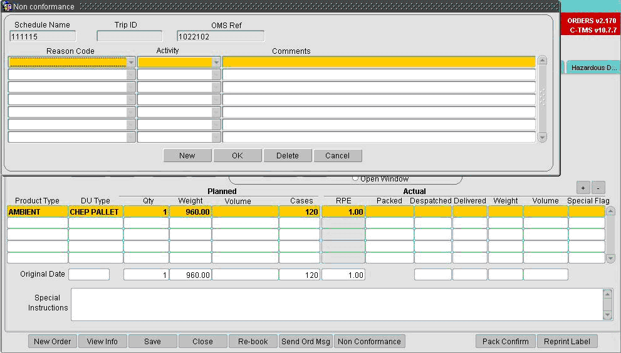Open View Info

pos(102,341)
